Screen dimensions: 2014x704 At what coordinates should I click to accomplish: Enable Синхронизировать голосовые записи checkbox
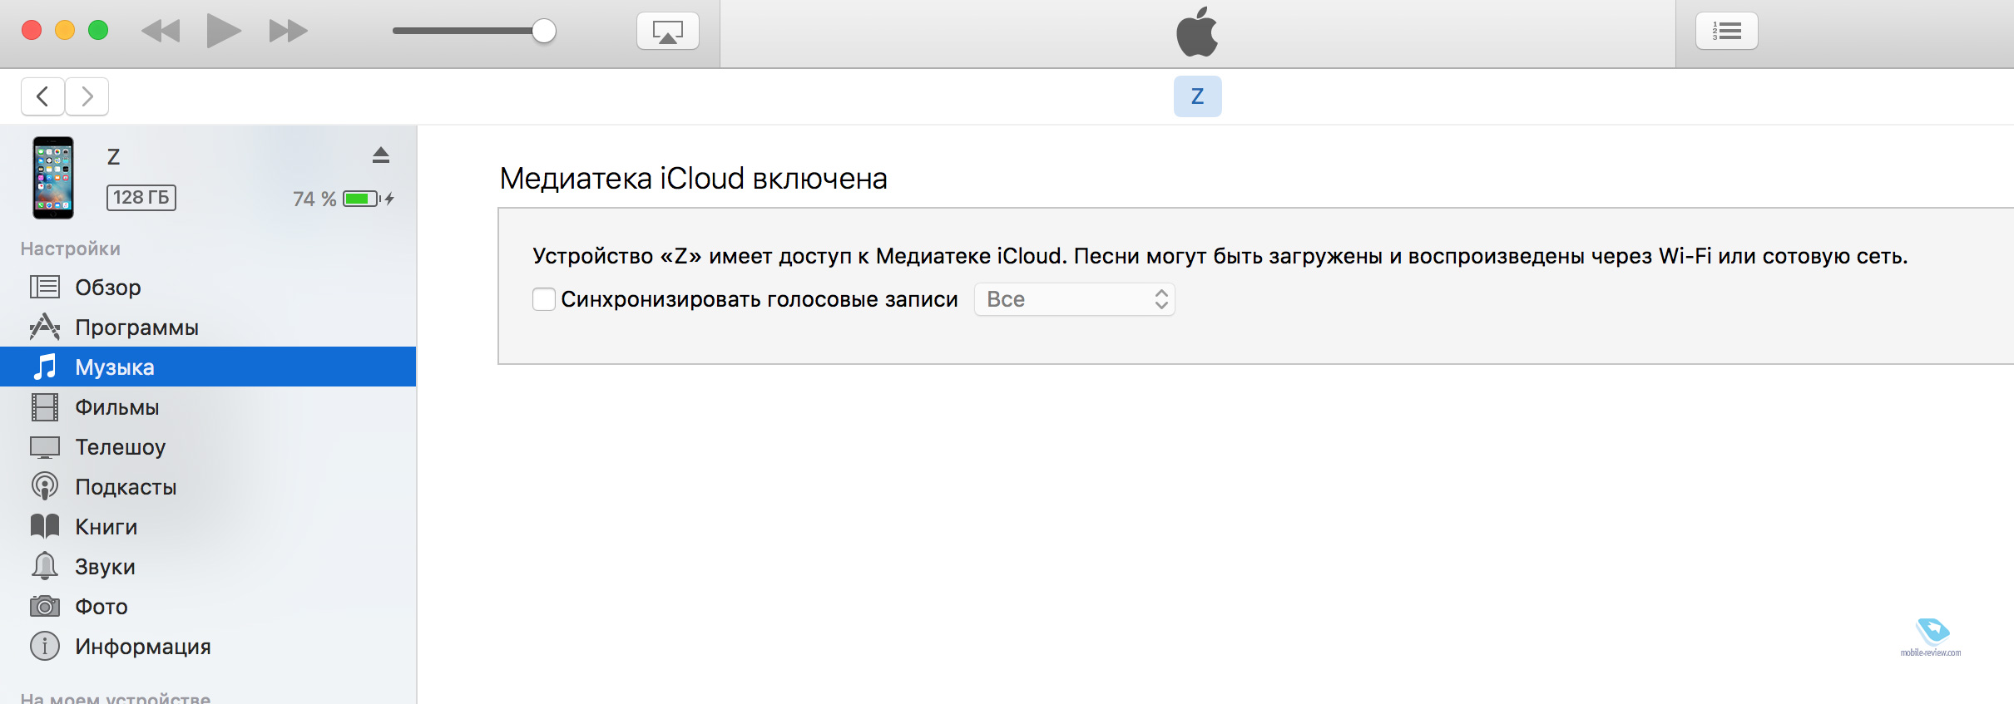click(x=544, y=299)
